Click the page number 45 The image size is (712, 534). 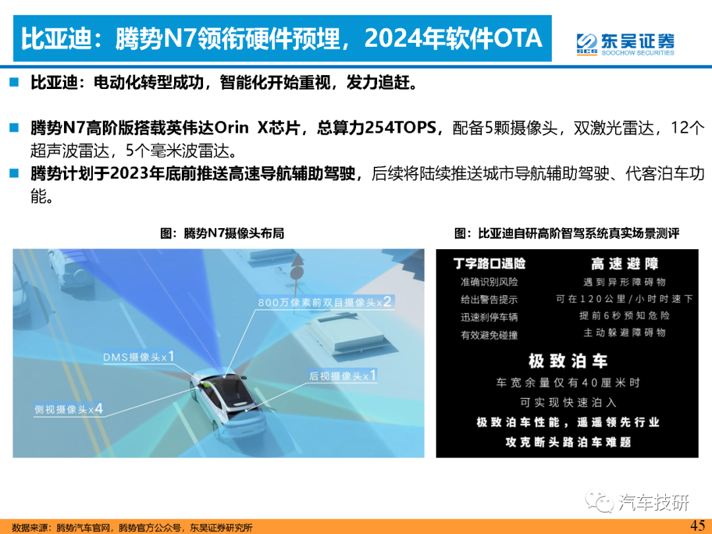[x=697, y=525]
